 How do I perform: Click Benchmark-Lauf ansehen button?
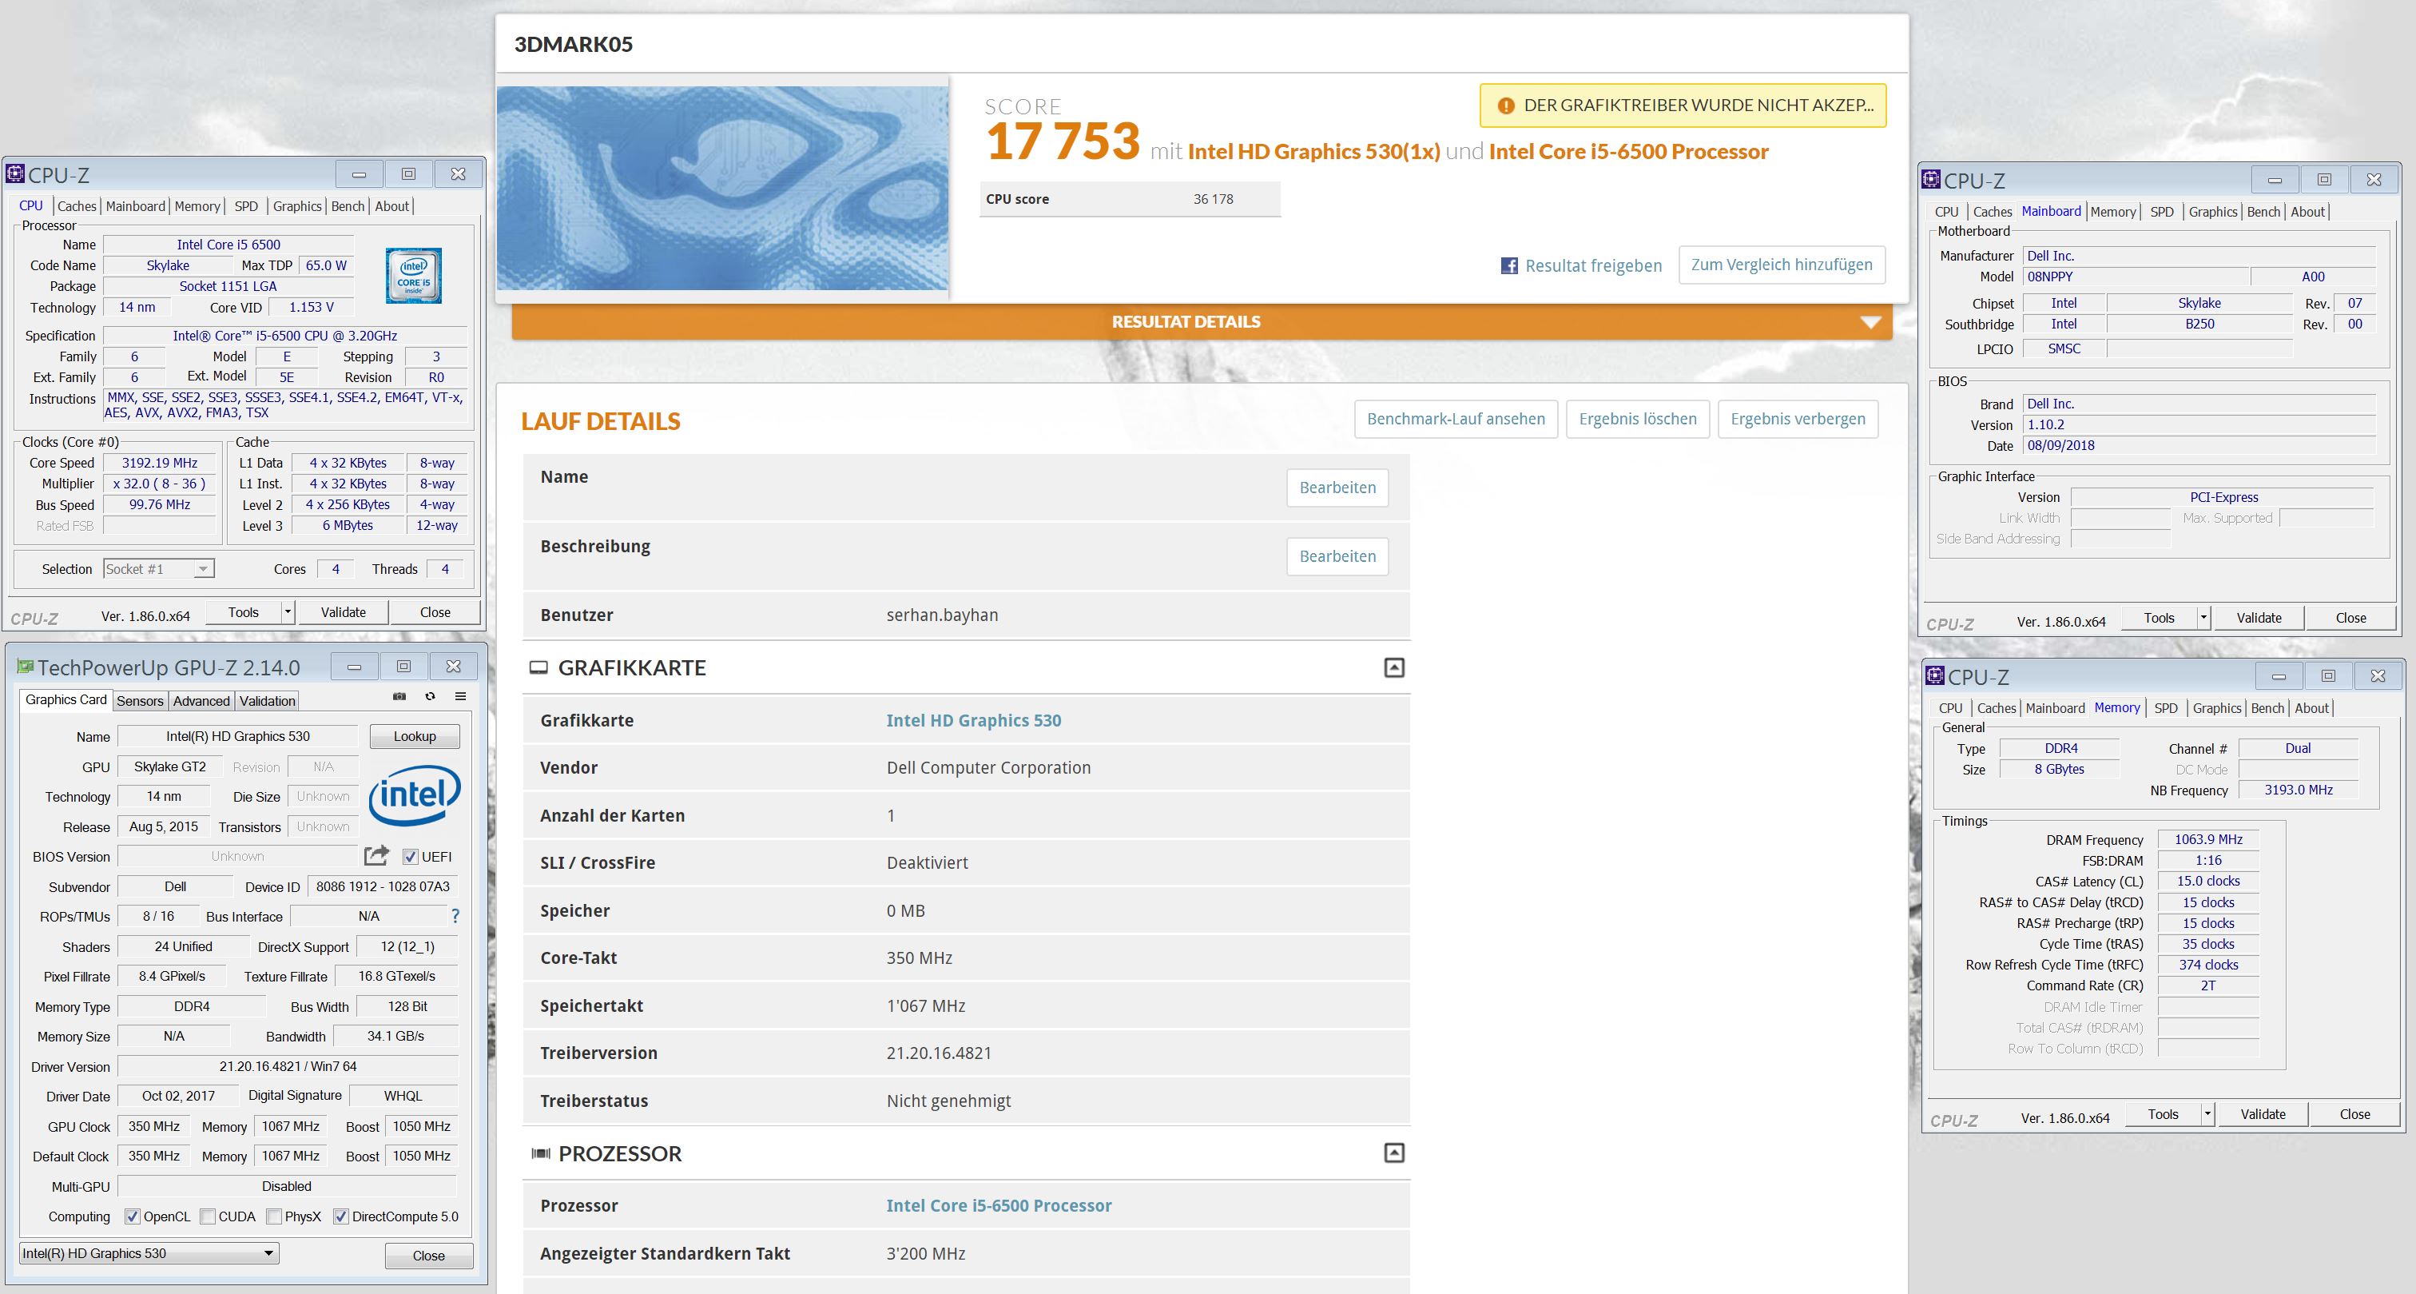(x=1456, y=419)
